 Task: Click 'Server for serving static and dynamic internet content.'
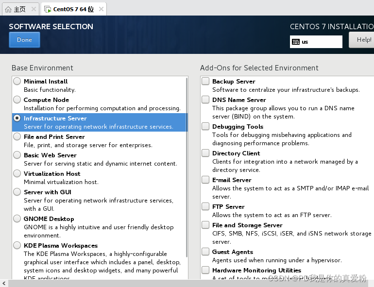(101, 164)
